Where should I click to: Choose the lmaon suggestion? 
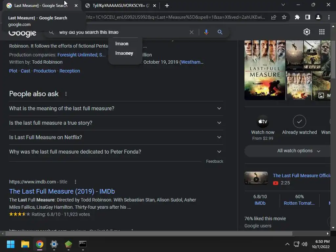[x=122, y=44]
